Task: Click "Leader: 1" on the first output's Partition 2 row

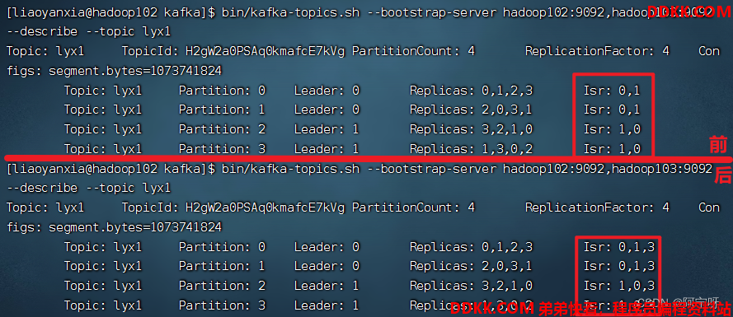Action: coord(327,129)
